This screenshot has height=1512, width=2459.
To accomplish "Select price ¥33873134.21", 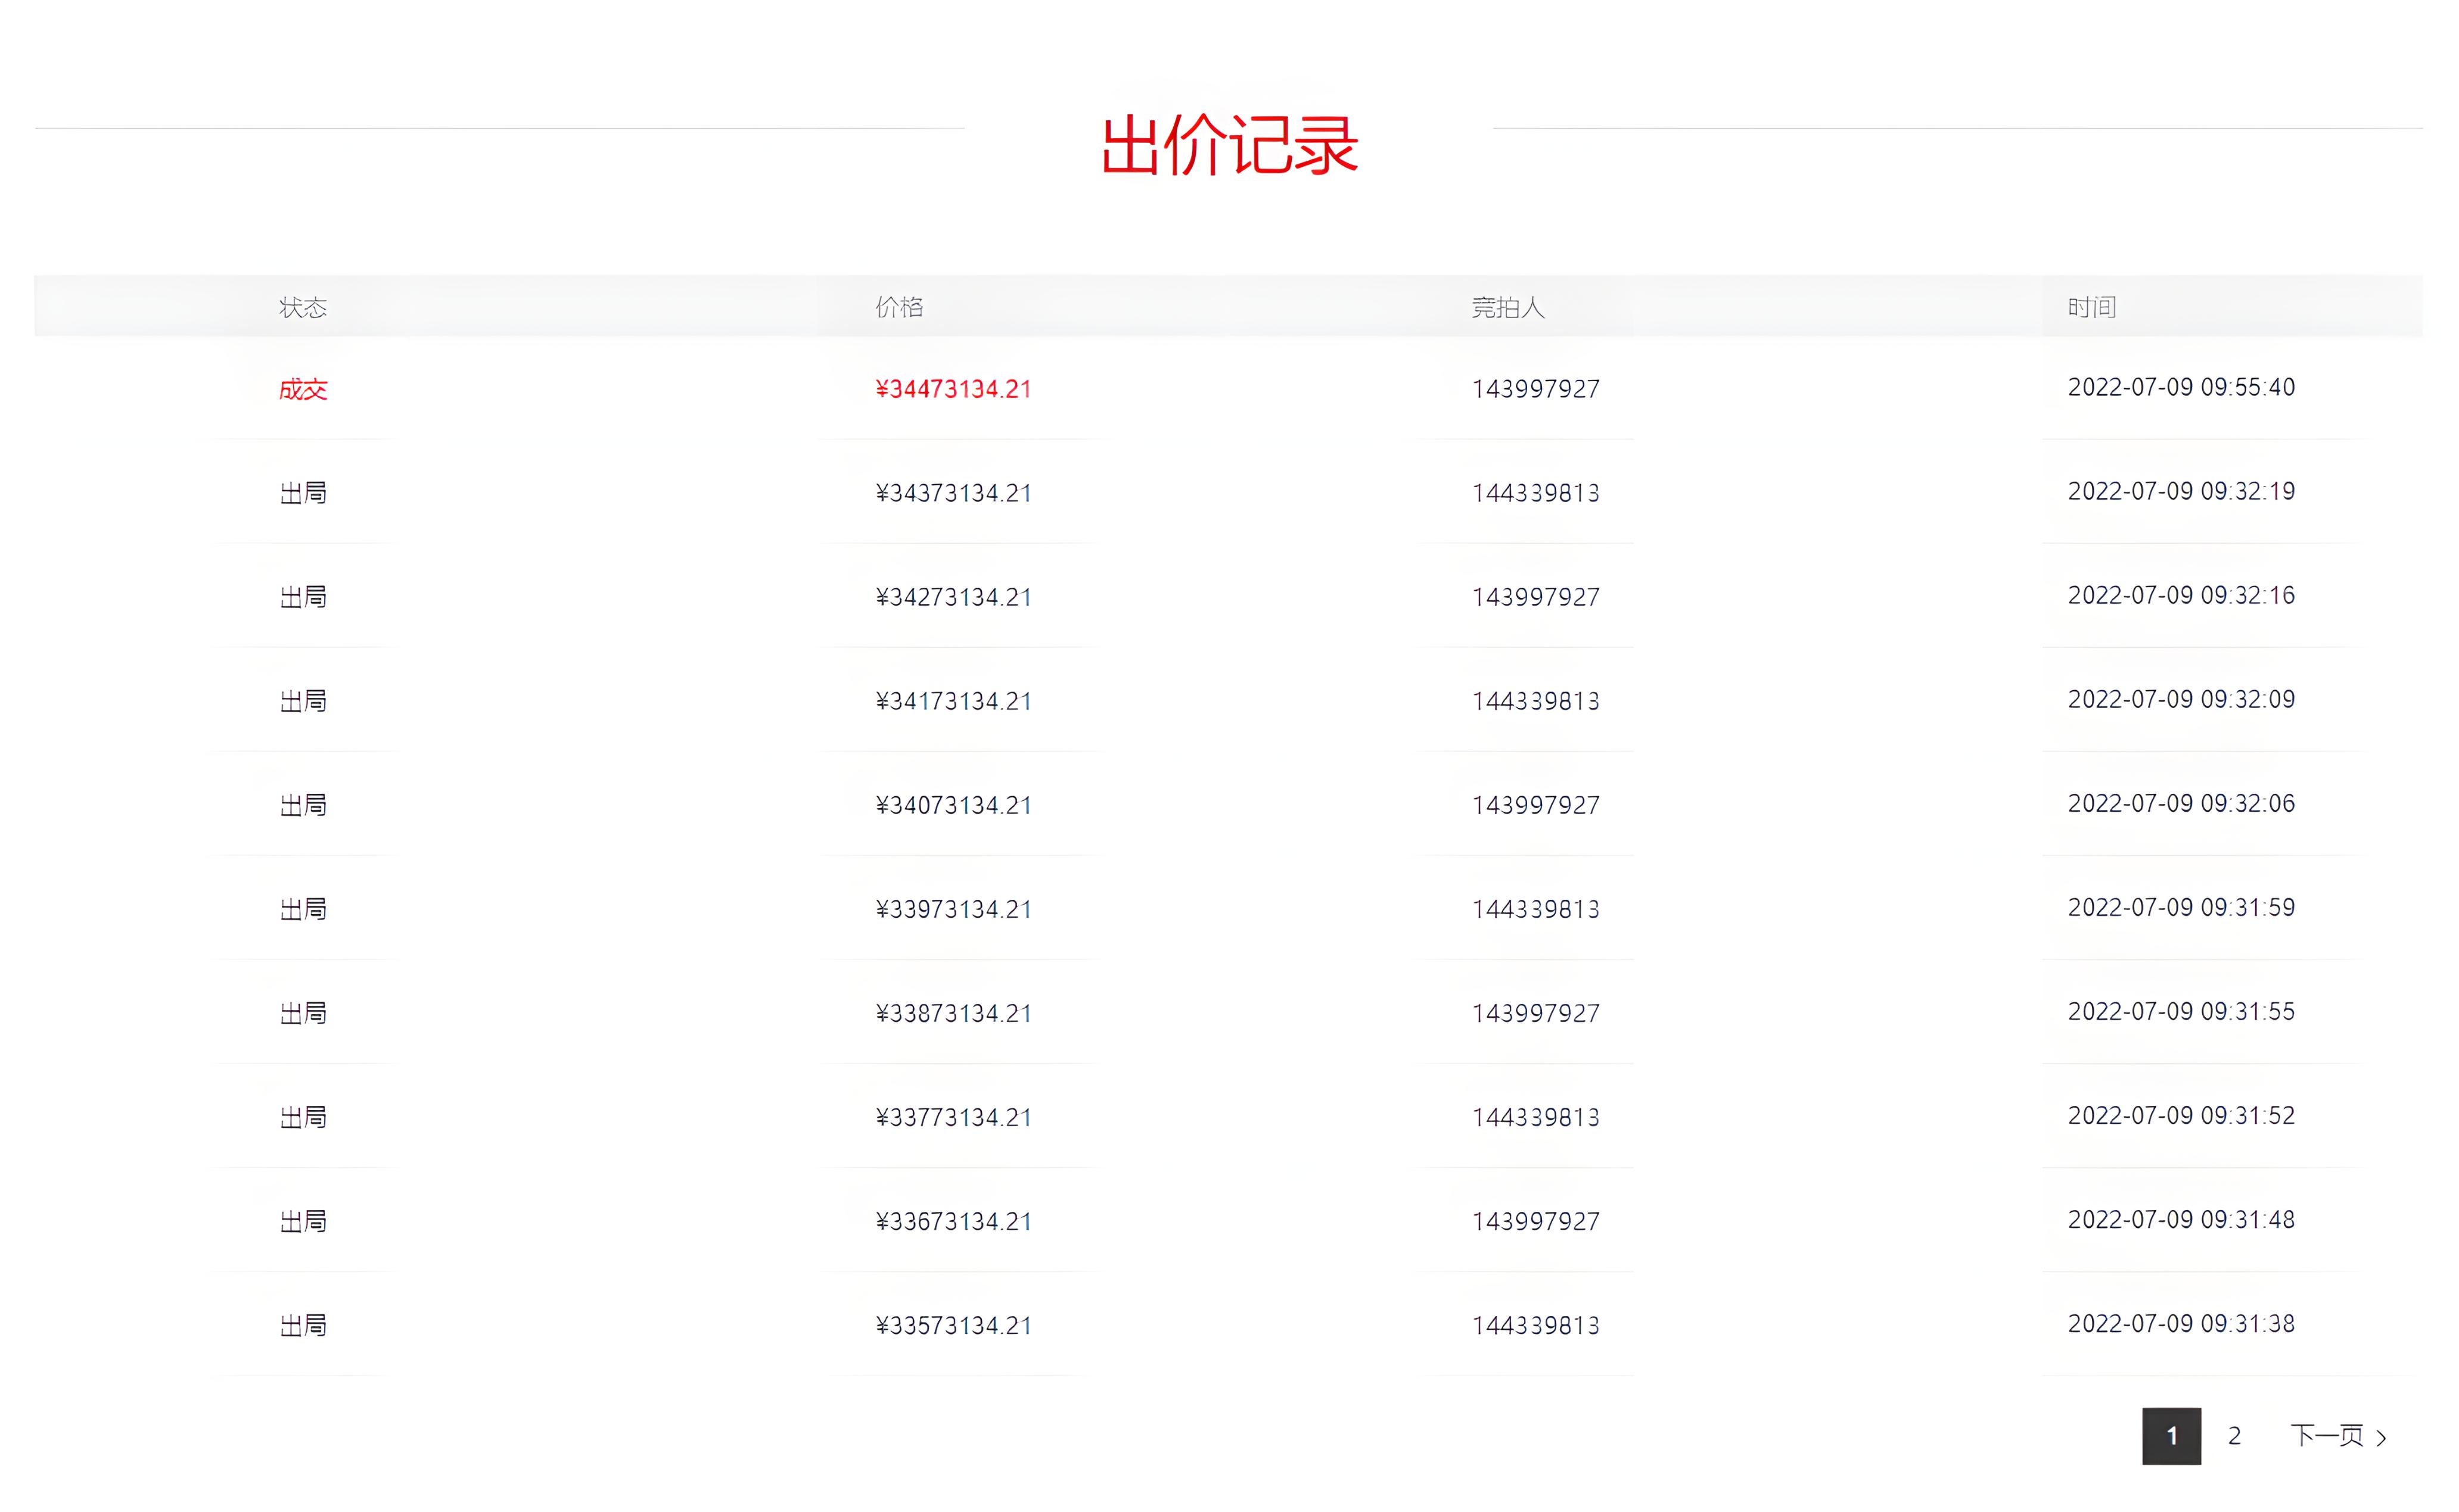I will pyautogui.click(x=953, y=1013).
